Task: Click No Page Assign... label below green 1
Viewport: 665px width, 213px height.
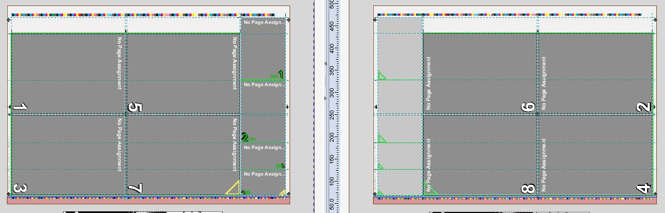Action: coord(264,85)
